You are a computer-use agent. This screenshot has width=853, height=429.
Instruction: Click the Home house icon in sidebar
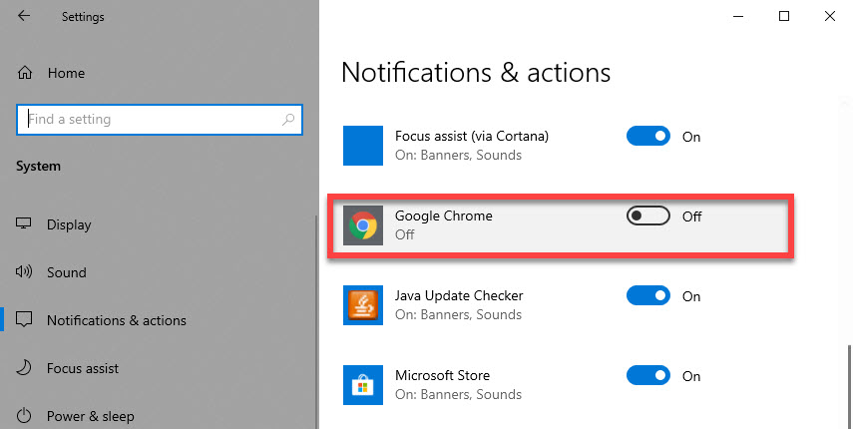25,73
